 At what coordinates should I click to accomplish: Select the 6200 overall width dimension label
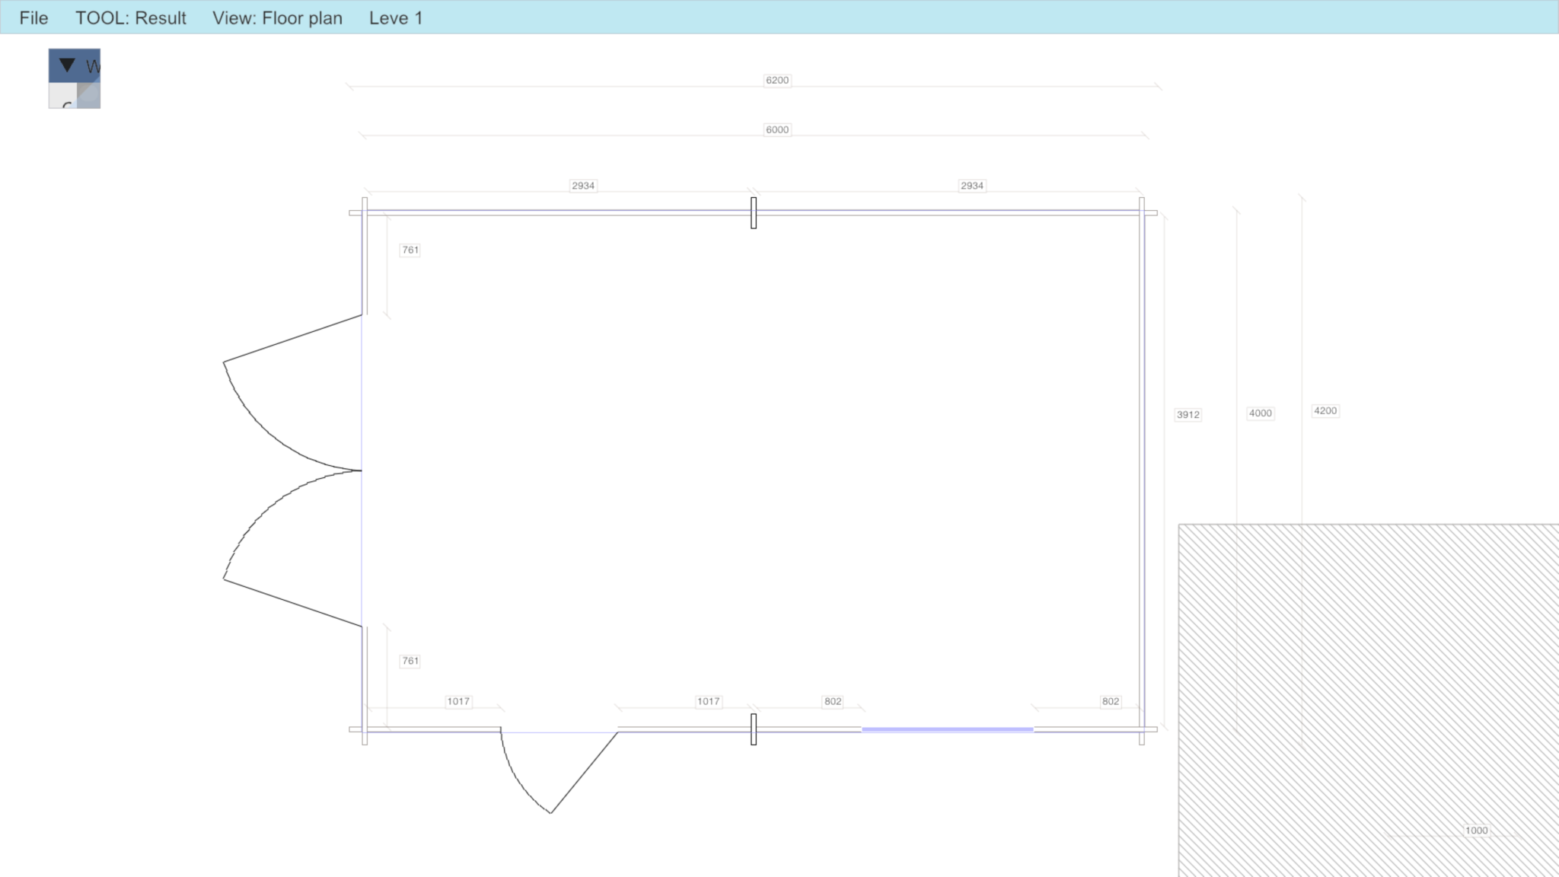pos(776,80)
